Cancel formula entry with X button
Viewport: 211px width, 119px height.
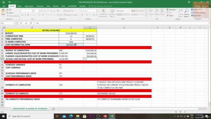(x=21, y=23)
